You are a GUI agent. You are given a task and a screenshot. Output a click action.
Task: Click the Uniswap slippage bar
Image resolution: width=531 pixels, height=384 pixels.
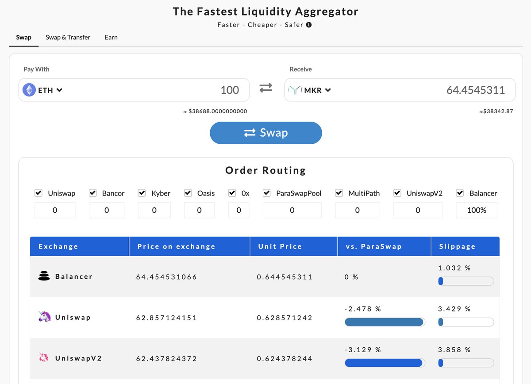coord(466,322)
